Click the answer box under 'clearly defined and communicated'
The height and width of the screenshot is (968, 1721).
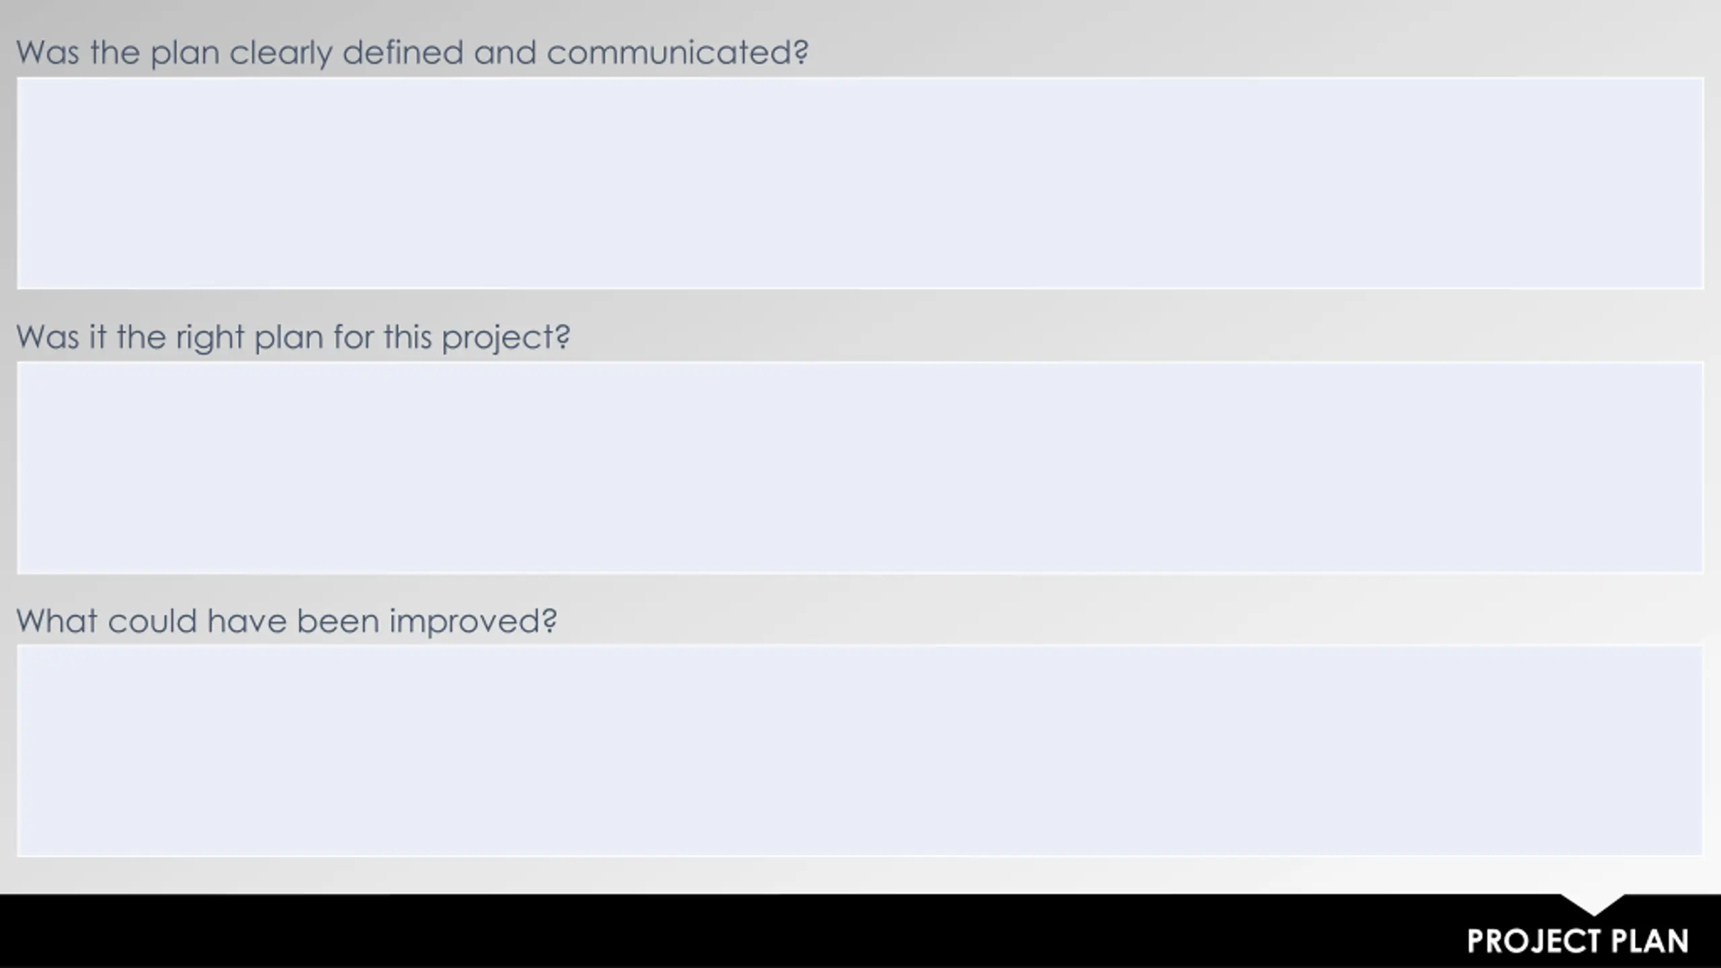860,183
